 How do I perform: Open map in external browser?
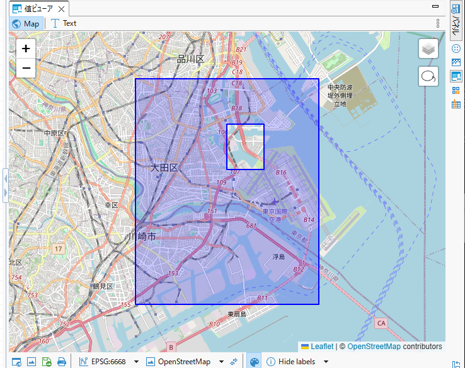coord(16,362)
